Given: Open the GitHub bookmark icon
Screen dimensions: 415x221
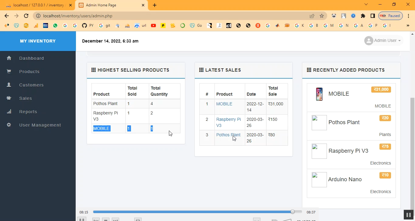Looking at the screenshot, I should point(84,25).
